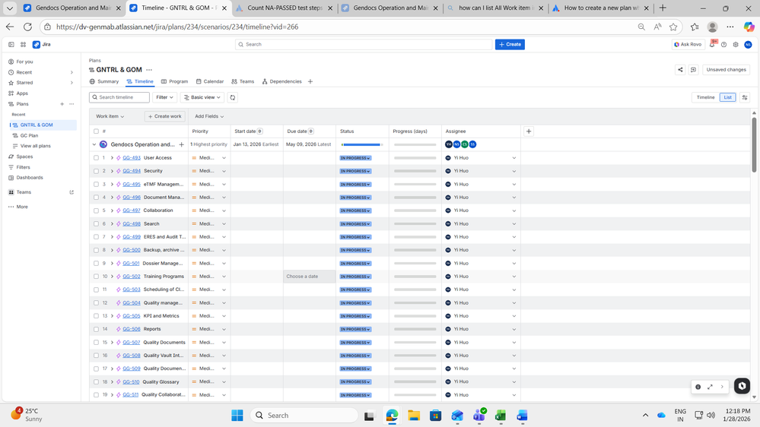This screenshot has height=427, width=760.
Task: Check the box for row 5 Collaboration
Action: (96, 210)
